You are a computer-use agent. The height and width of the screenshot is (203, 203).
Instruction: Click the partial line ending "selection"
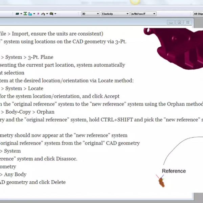12,73
